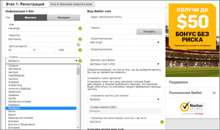This screenshot has height=130, width=220.
Task: Select Антарктика from the country list
Action: (41, 85)
